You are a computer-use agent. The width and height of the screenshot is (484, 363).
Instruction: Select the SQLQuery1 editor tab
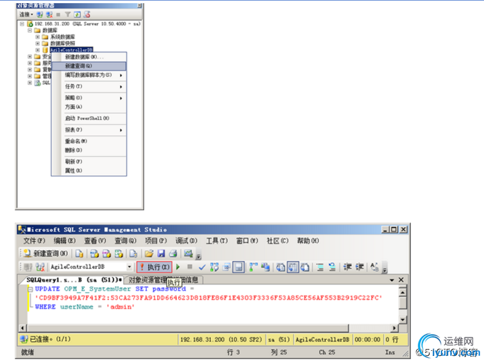[74, 280]
